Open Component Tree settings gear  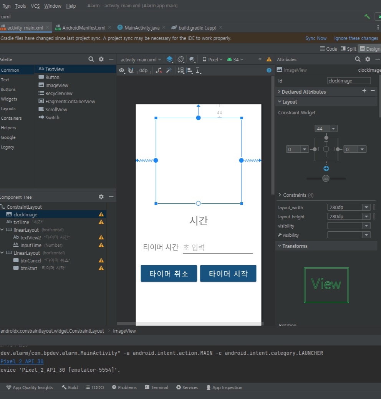[101, 197]
